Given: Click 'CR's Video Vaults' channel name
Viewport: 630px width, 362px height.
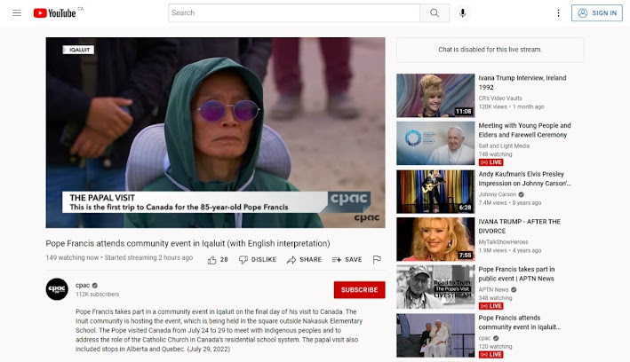Looking at the screenshot, I should click(x=499, y=98).
